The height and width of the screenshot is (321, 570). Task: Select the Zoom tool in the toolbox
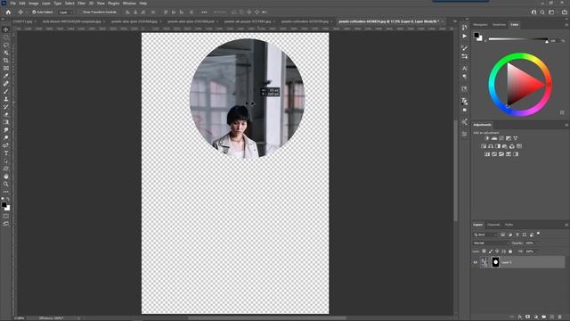point(6,184)
